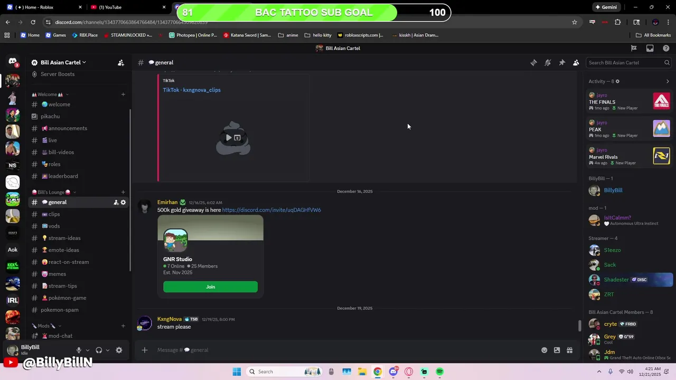This screenshot has height=380, width=676.
Task: Create an invite for the general channel
Action: [x=116, y=202]
